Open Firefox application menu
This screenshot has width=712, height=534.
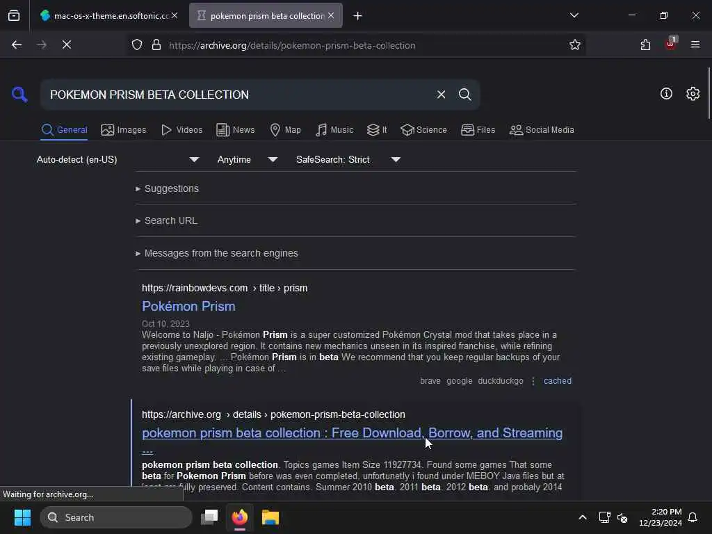(695, 44)
